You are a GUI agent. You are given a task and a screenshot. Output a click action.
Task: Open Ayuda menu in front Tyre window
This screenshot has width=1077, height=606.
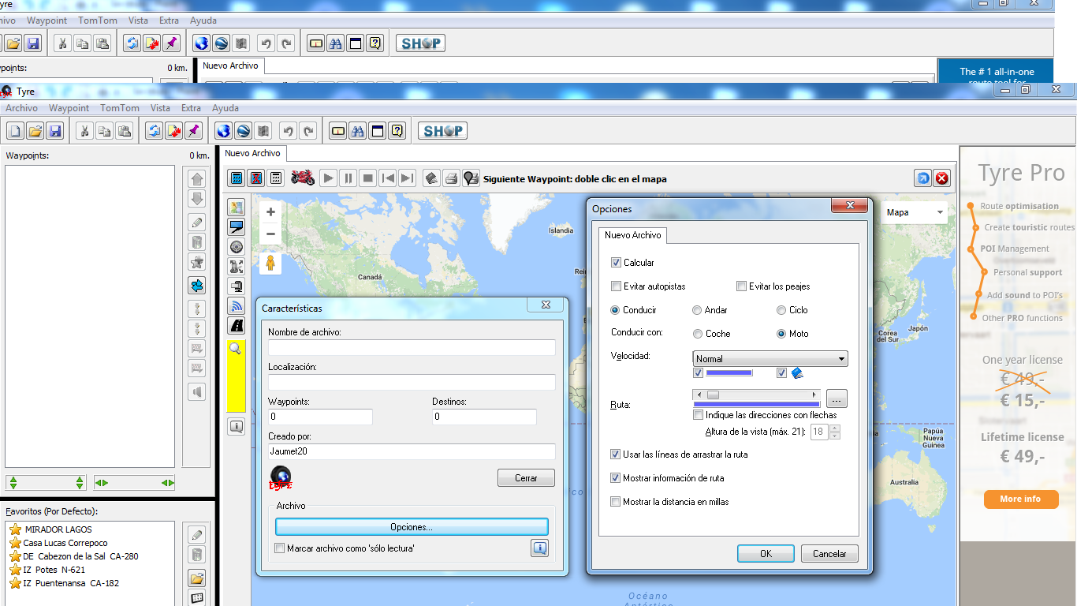point(225,108)
